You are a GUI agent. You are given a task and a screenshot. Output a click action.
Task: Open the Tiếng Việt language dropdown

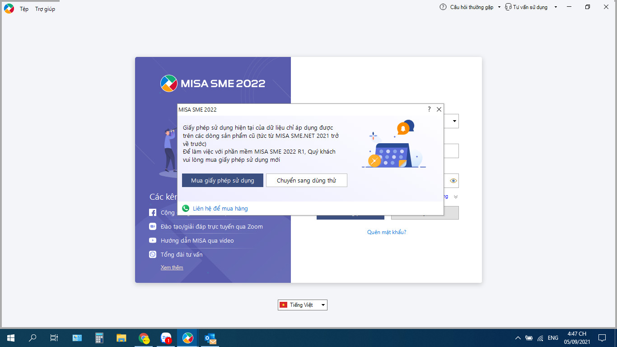click(303, 305)
